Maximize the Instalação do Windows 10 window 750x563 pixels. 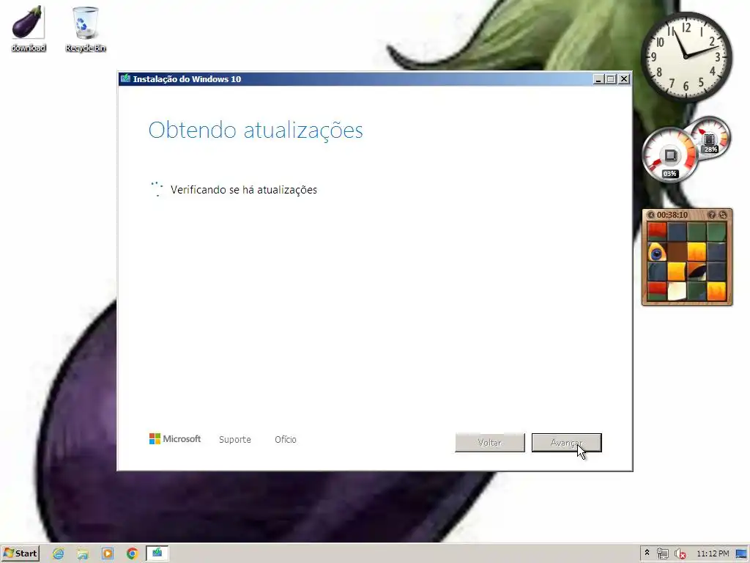pos(611,79)
